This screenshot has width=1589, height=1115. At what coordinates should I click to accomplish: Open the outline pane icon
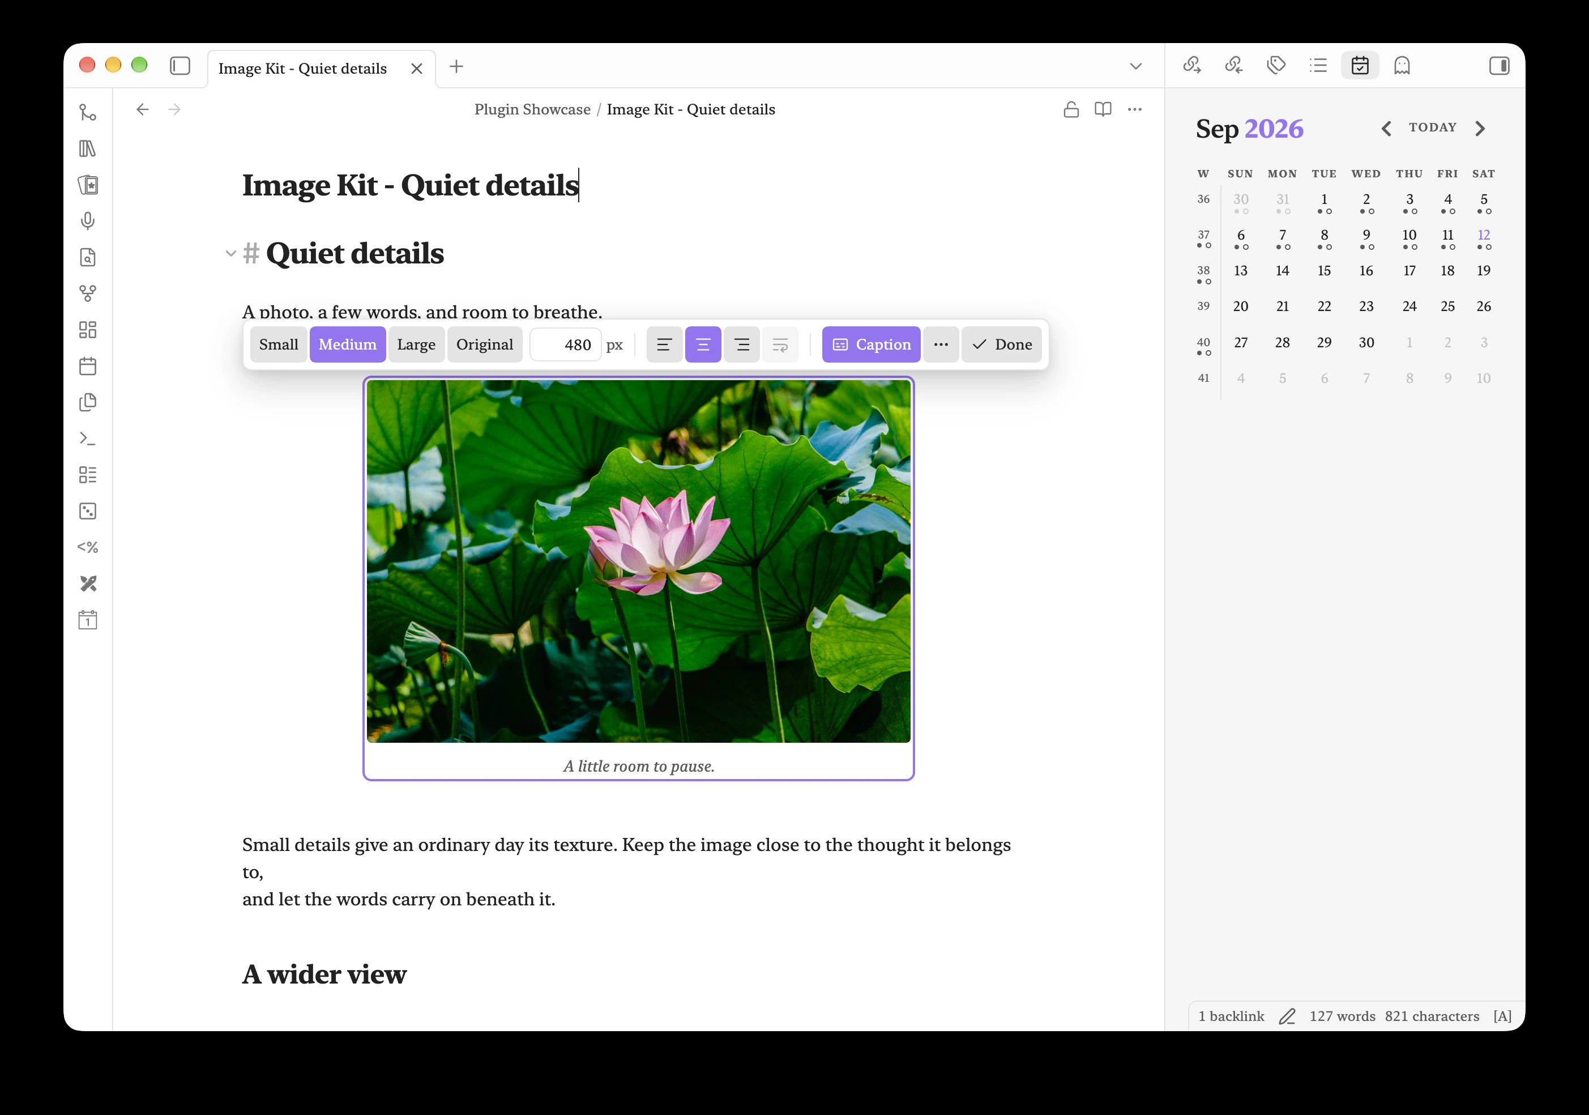click(x=1318, y=65)
